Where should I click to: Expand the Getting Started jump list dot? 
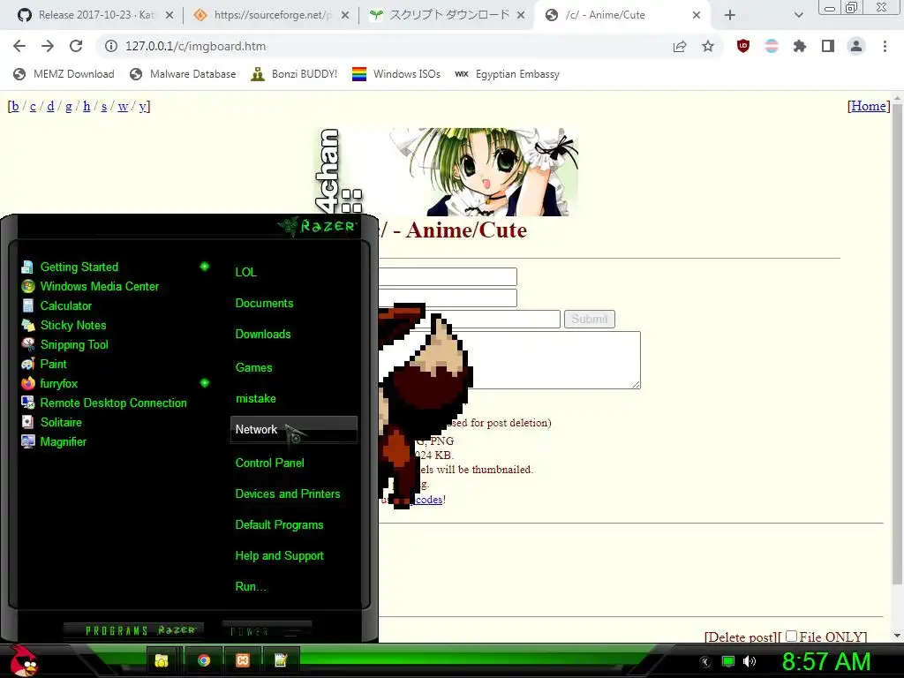(204, 267)
